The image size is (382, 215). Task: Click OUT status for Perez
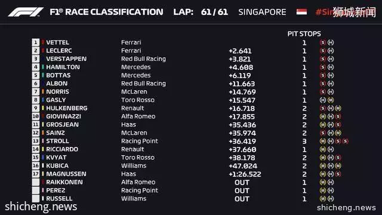[x=242, y=191]
